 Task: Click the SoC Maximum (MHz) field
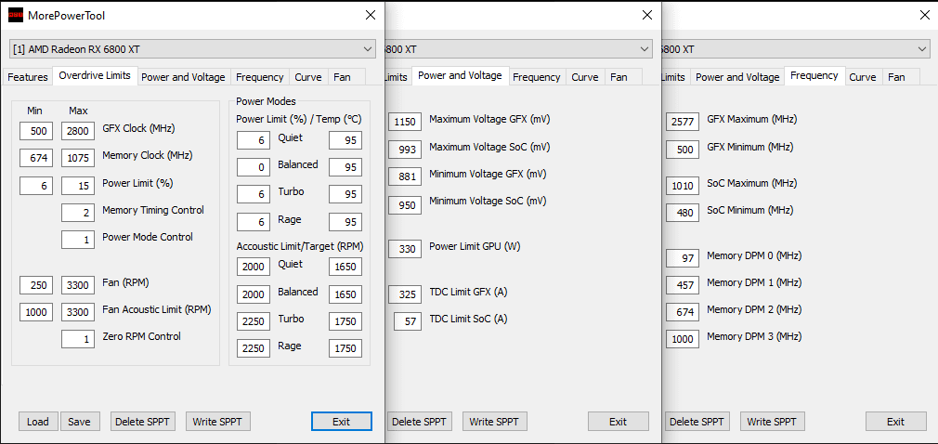(x=683, y=186)
